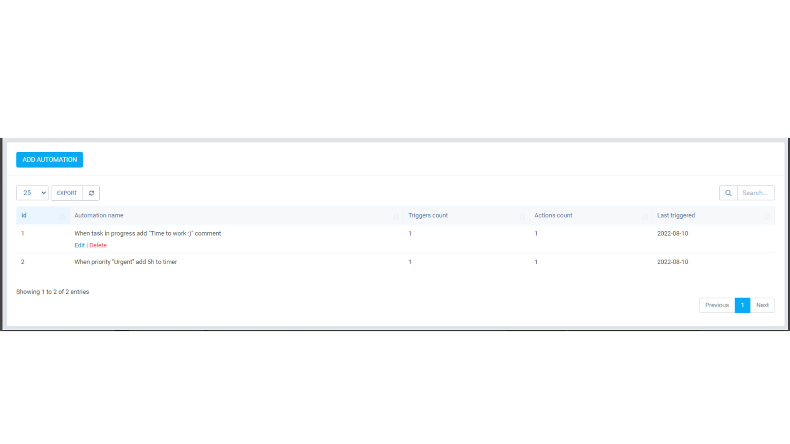Refresh the automations table

coord(91,193)
